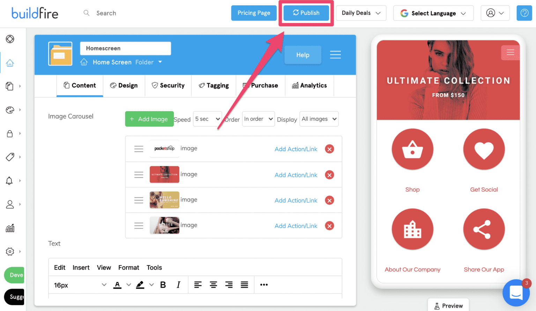
Task: Click the lock icon in the left sidebar
Action: (10, 133)
